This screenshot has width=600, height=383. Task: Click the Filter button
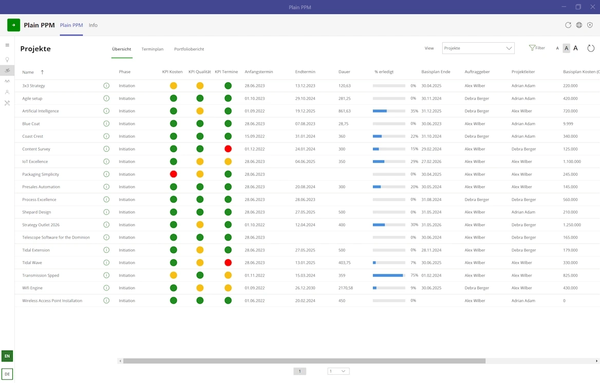tap(537, 48)
